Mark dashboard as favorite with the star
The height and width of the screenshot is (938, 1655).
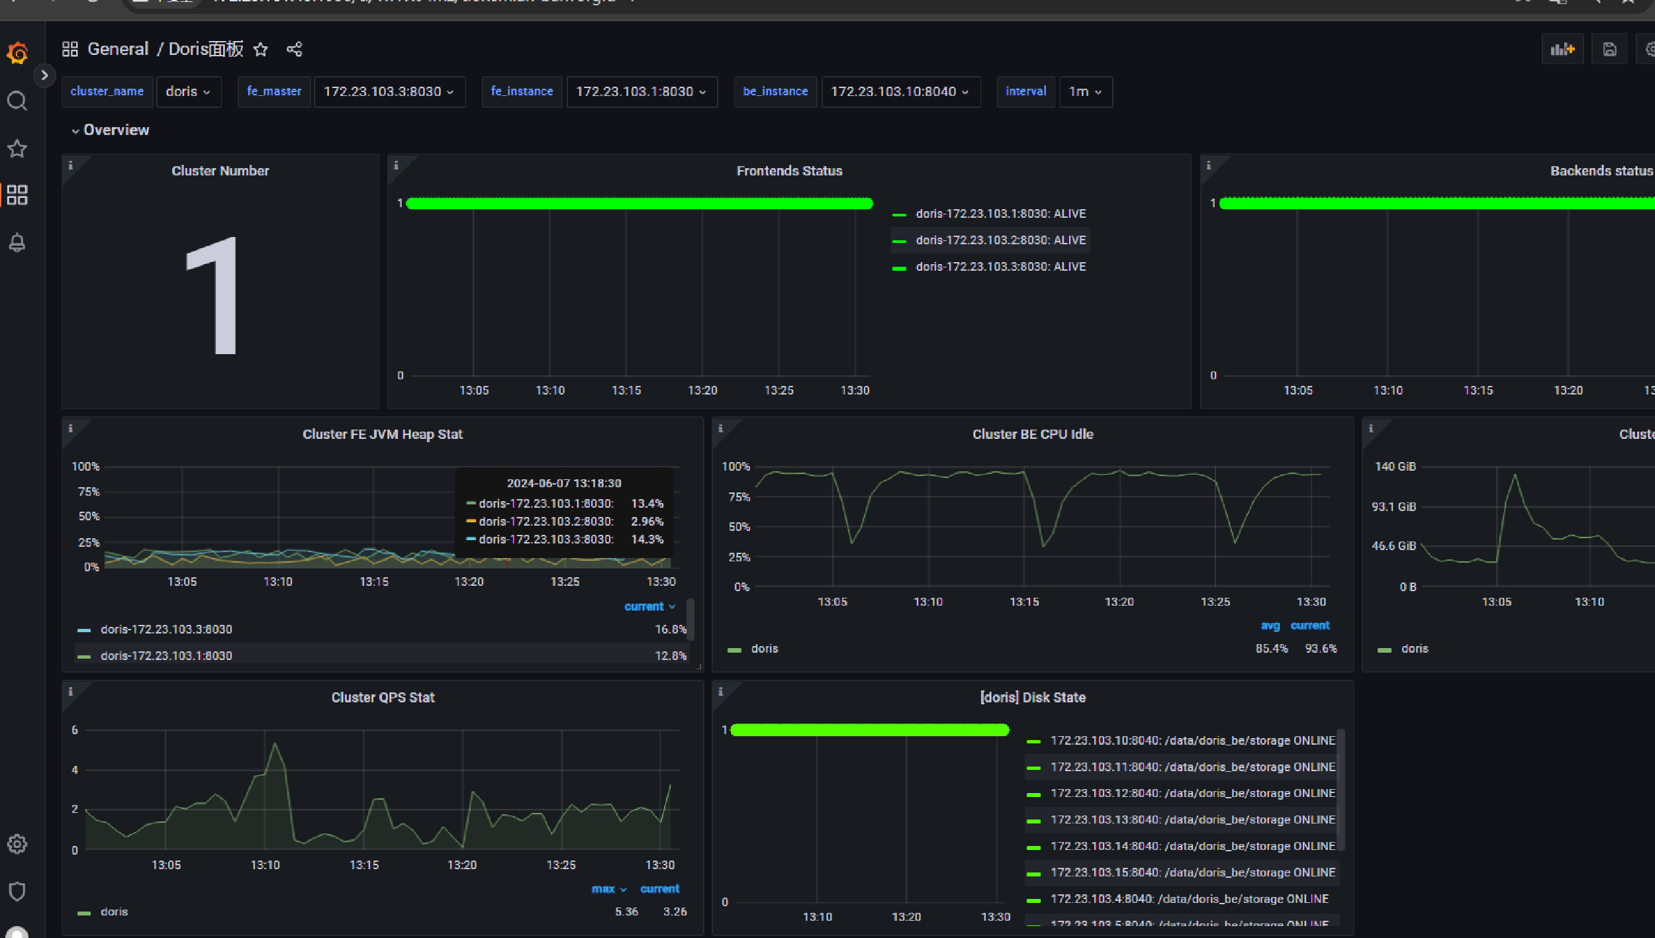261,49
